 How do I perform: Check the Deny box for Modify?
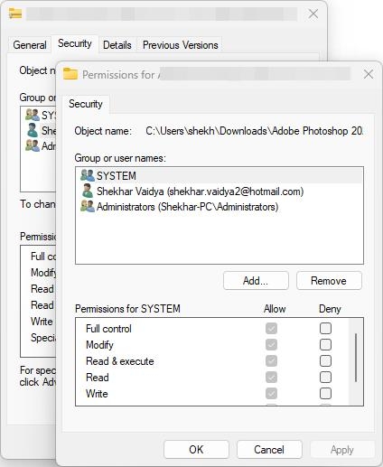click(325, 345)
